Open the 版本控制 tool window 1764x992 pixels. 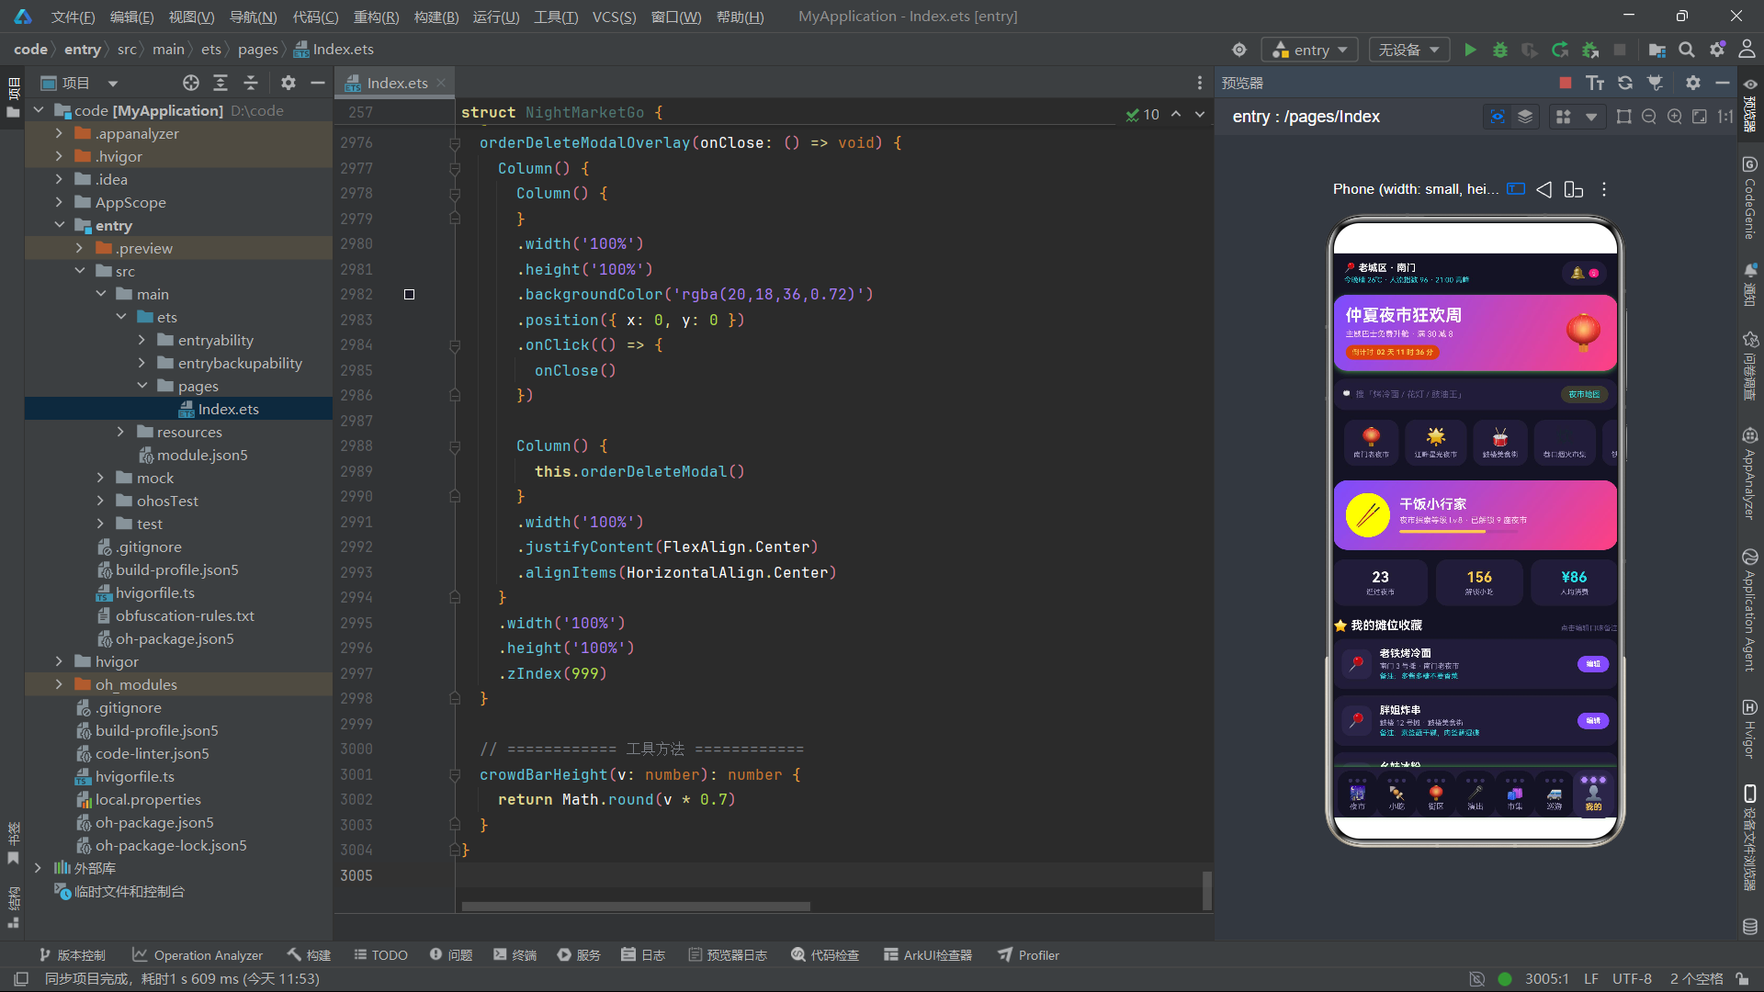[73, 955]
